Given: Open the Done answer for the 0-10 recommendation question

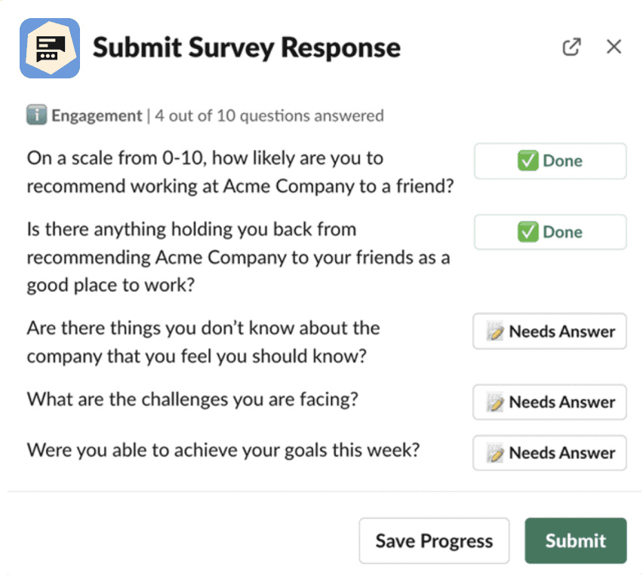Looking at the screenshot, I should click(550, 161).
